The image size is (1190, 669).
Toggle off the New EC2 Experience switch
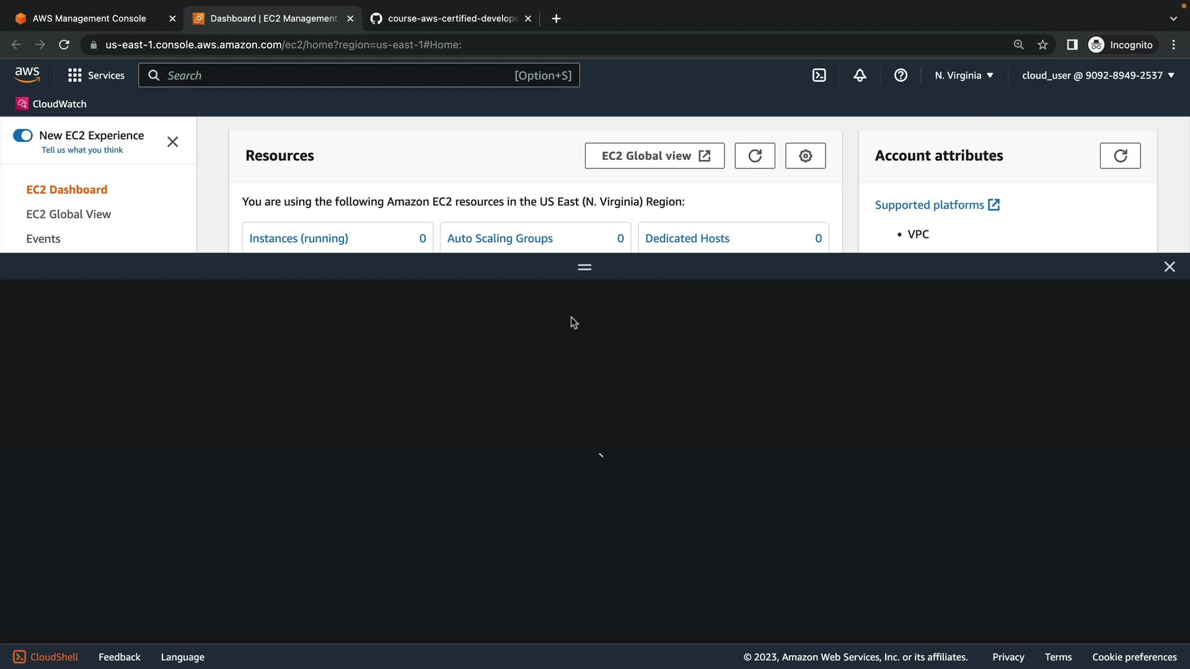[x=23, y=136]
